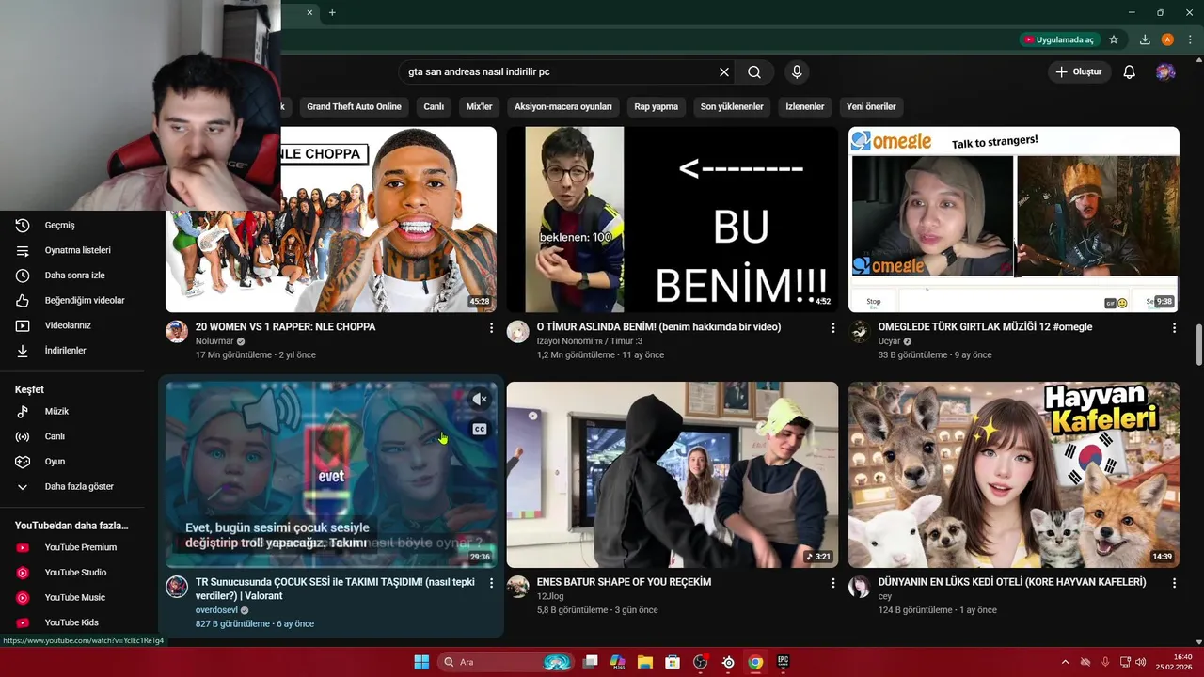Clear the search box text
The height and width of the screenshot is (677, 1204).
[x=724, y=72]
